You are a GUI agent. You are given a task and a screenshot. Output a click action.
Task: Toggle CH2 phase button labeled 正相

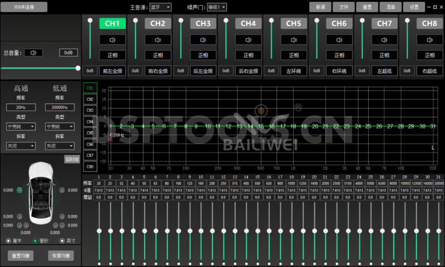(158, 55)
